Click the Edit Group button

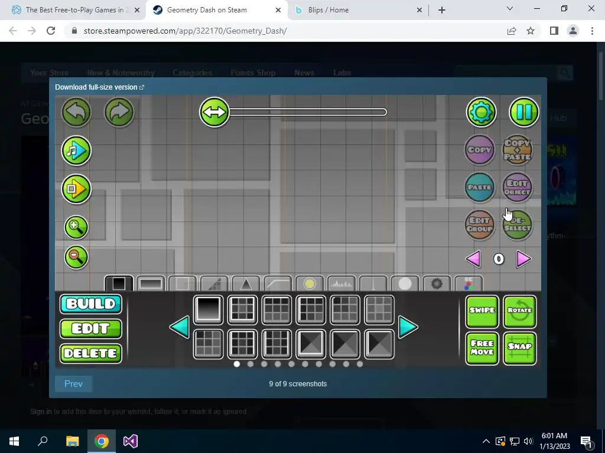pyautogui.click(x=480, y=225)
